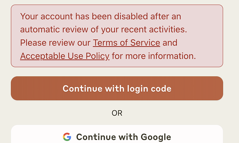239x143 pixels.
Task: Click the red account disabled alert box
Action: [x=117, y=36]
